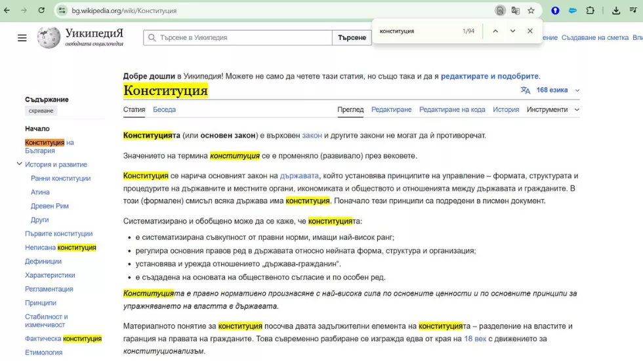
Task: Bookmark this page with the star icon
Action: 531,10
